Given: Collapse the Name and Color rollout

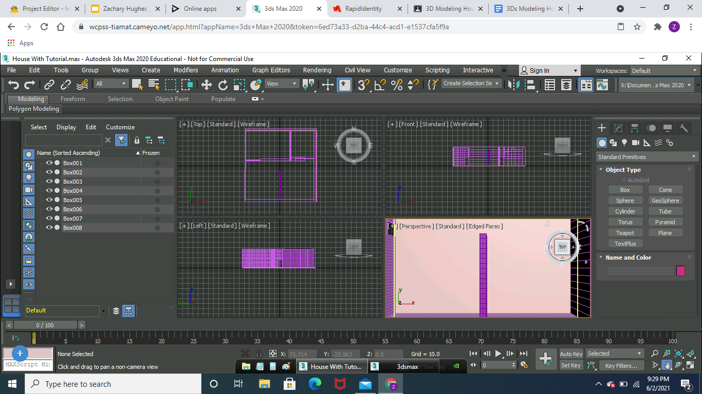Looking at the screenshot, I should pos(628,258).
